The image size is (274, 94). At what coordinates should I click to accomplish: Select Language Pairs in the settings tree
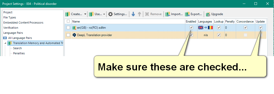tap(13, 33)
